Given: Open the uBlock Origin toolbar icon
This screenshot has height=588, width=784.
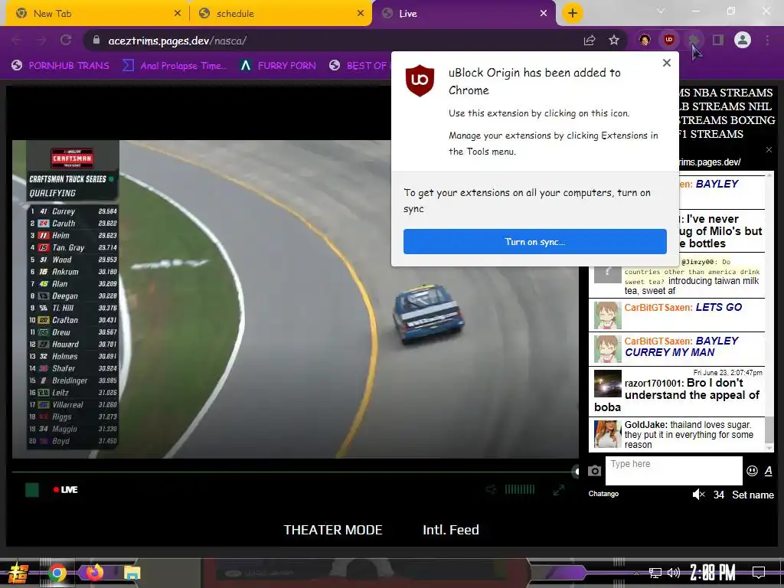Looking at the screenshot, I should [669, 41].
